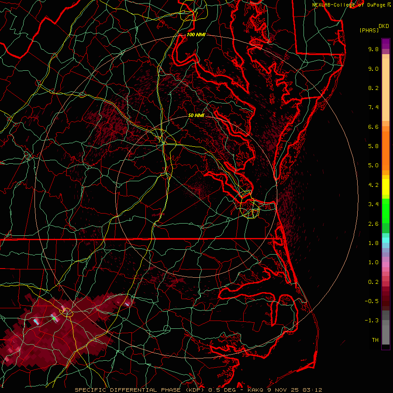Click the 5.0 scale value

coord(373,165)
